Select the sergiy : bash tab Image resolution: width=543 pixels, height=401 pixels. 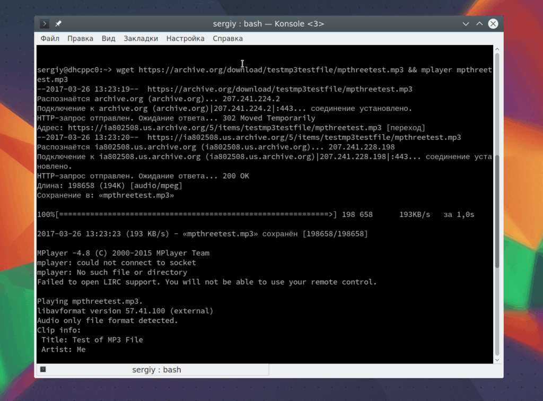click(x=153, y=370)
